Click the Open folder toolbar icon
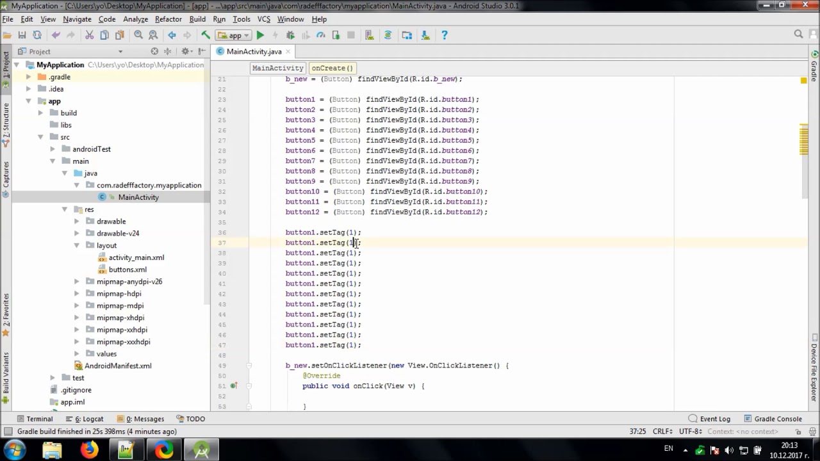The image size is (820, 461). (x=7, y=35)
